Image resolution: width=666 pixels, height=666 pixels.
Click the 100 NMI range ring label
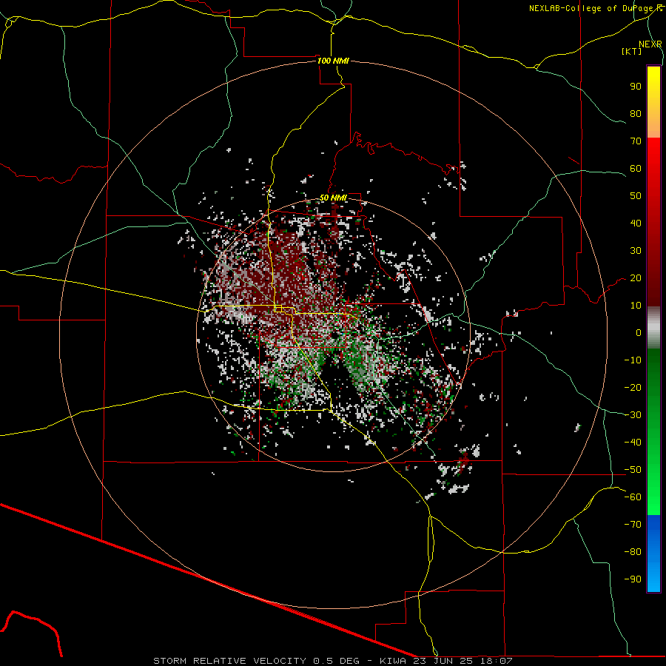(x=333, y=61)
